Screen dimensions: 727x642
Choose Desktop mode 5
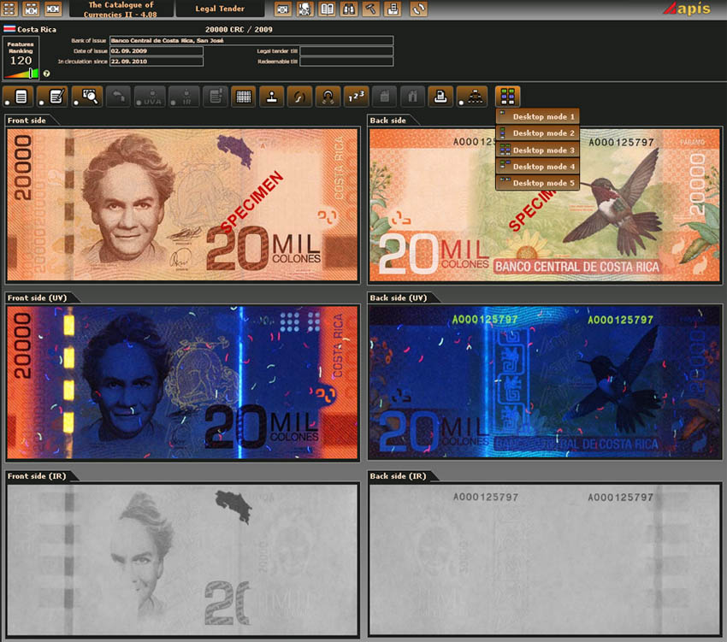pos(538,183)
